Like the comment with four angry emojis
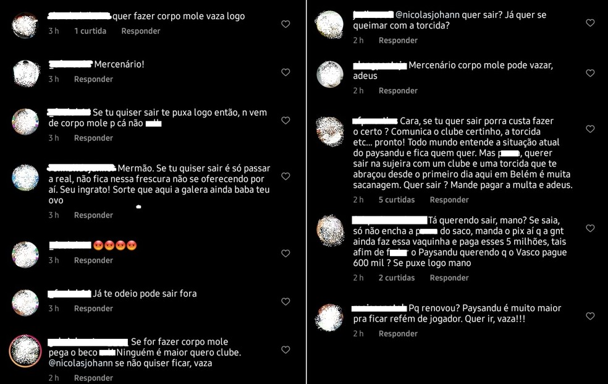The width and height of the screenshot is (608, 384). point(285,254)
